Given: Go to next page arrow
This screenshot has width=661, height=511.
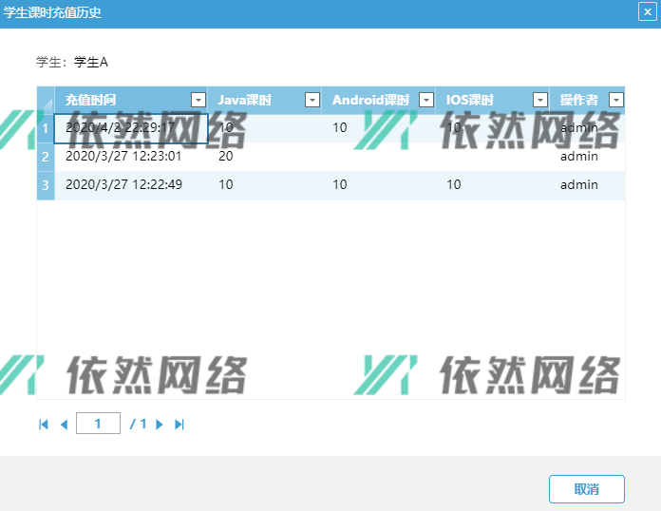Looking at the screenshot, I should click(160, 425).
